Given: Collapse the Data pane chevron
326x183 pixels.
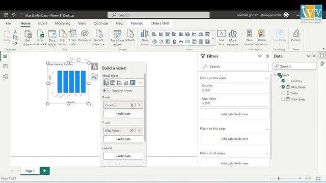Looking at the screenshot, I should pyautogui.click(x=308, y=56).
